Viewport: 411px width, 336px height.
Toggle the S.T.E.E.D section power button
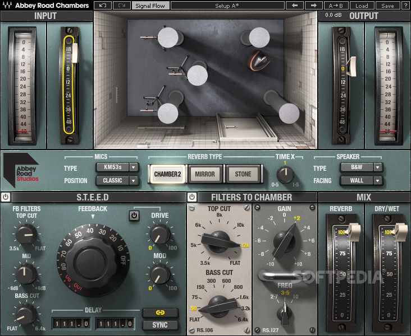(x=6, y=197)
